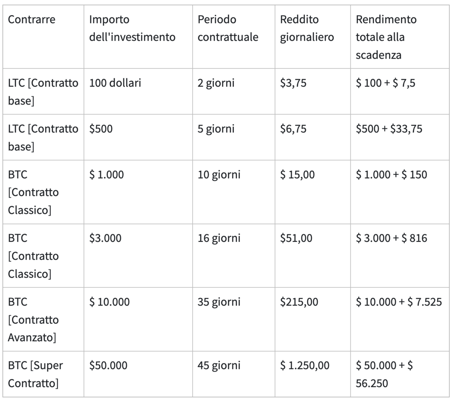Image resolution: width=454 pixels, height=402 pixels.
Task: Select the $6,75 daily income cell
Action: 293,129
